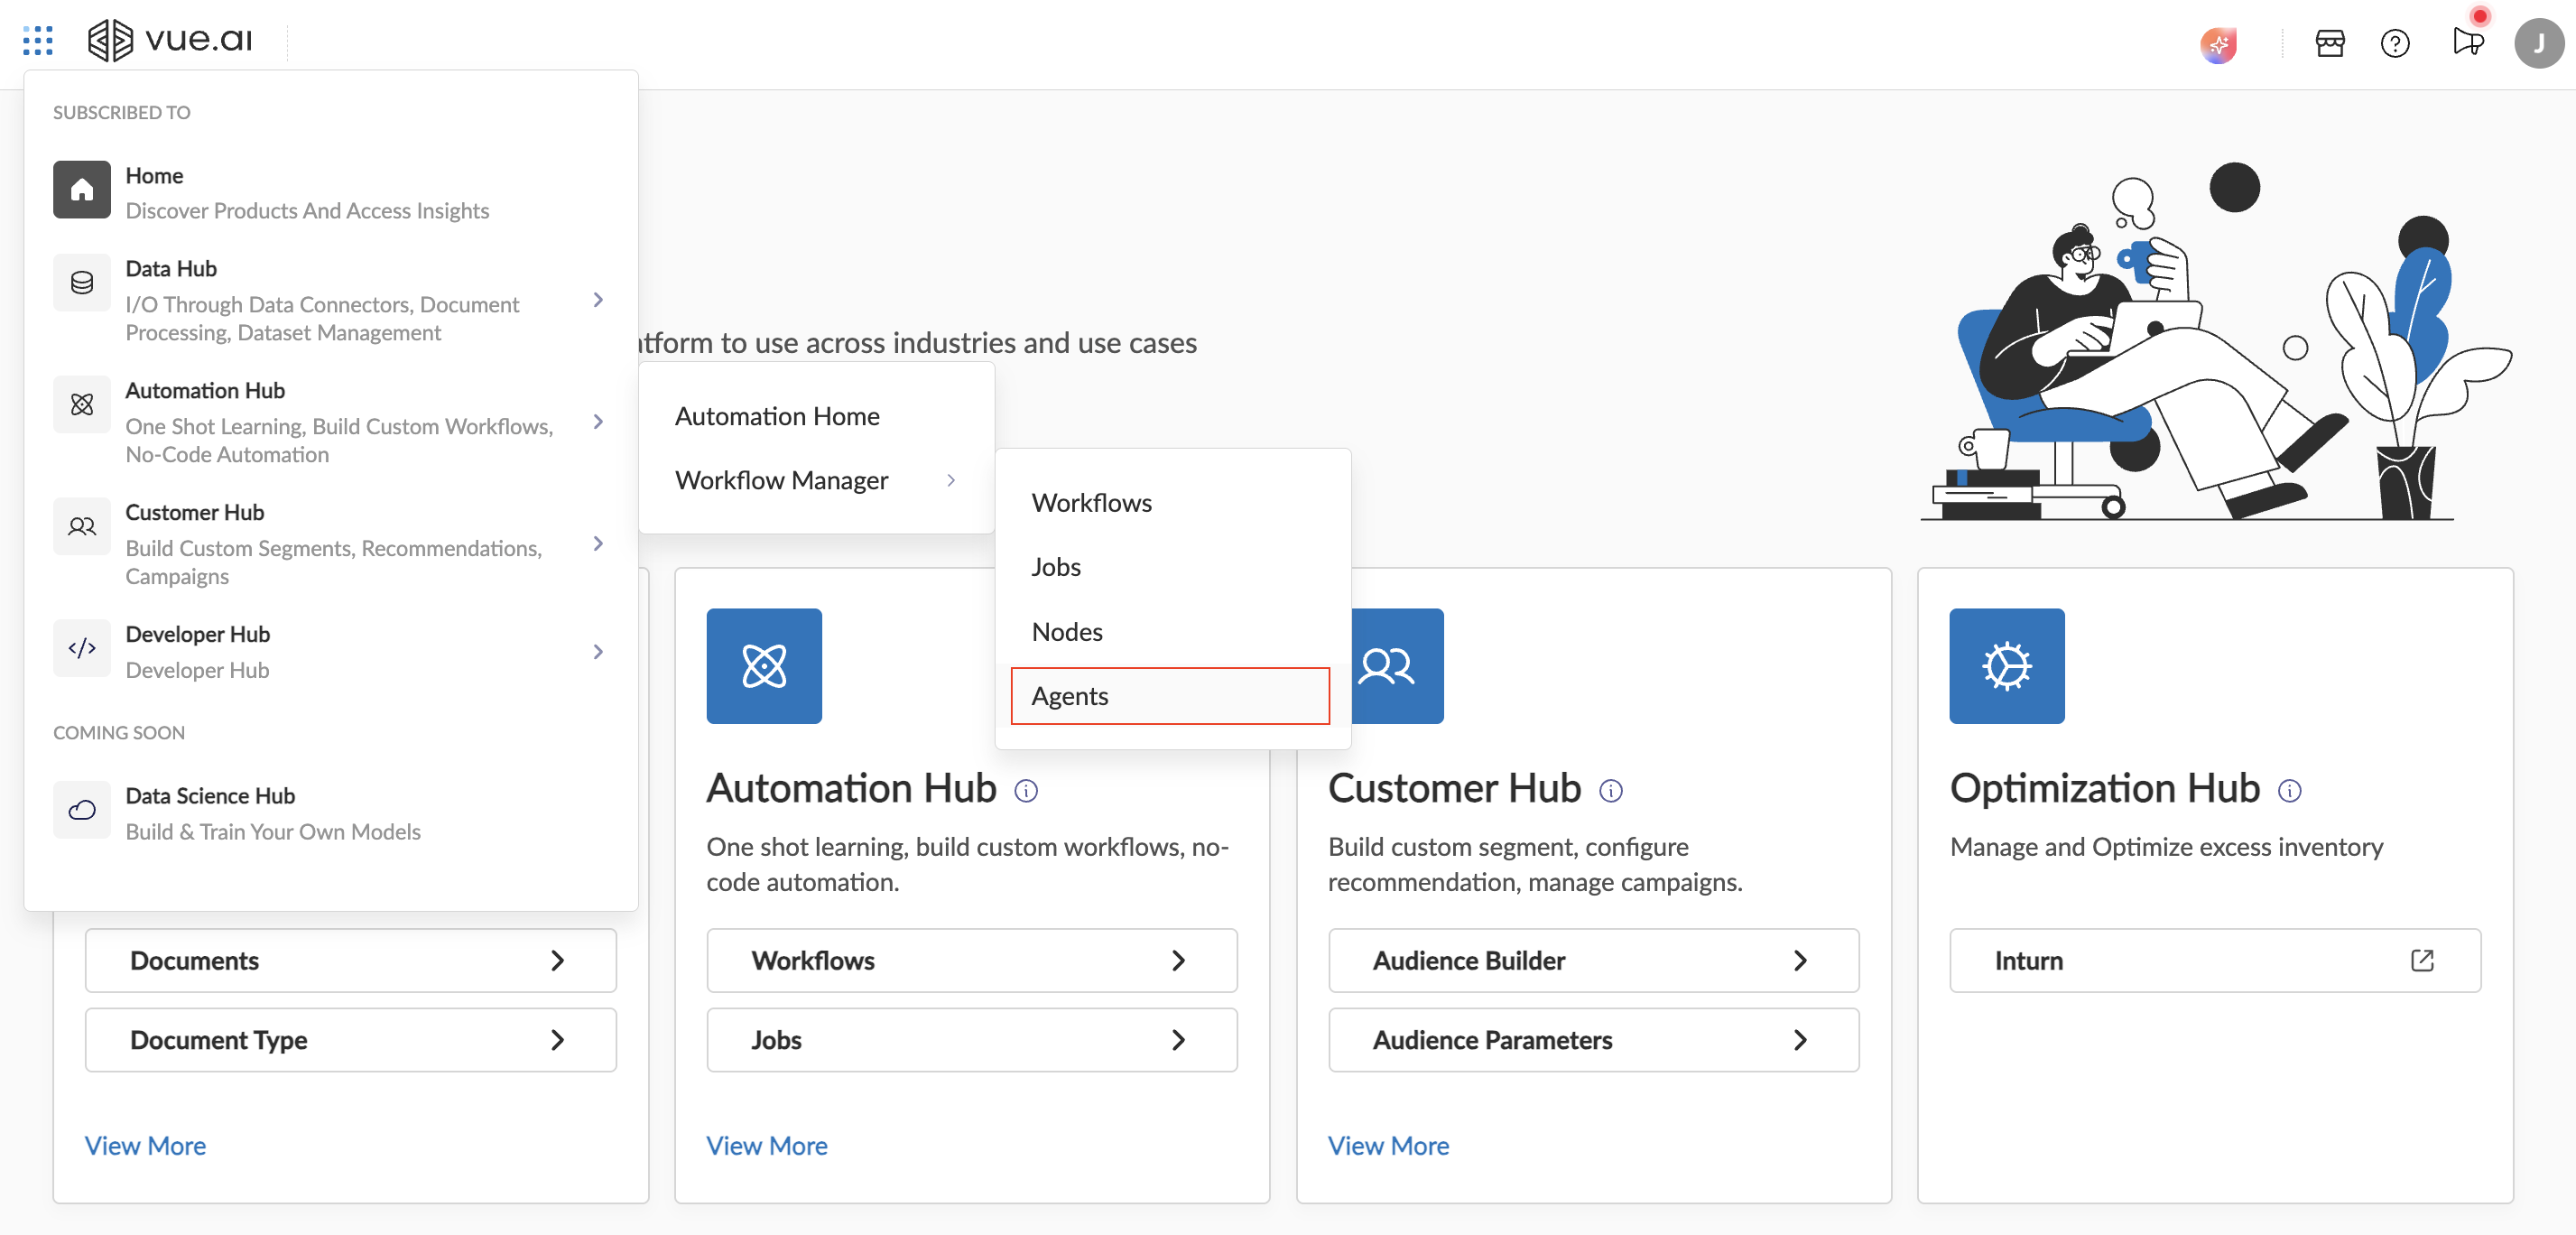This screenshot has width=2576, height=1235.
Task: Select Home in the hub menu
Action: click(x=154, y=176)
